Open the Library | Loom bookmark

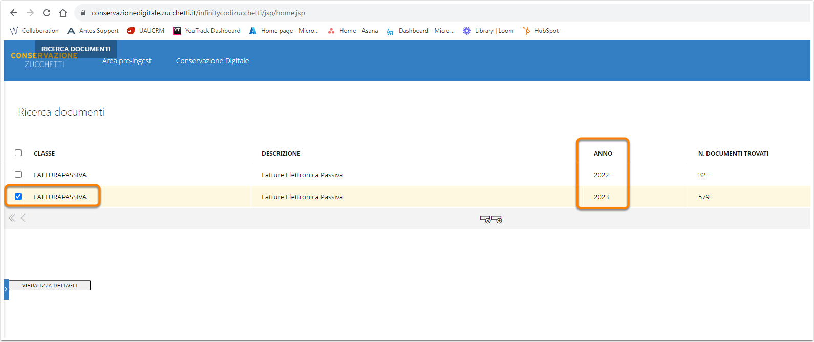point(488,31)
